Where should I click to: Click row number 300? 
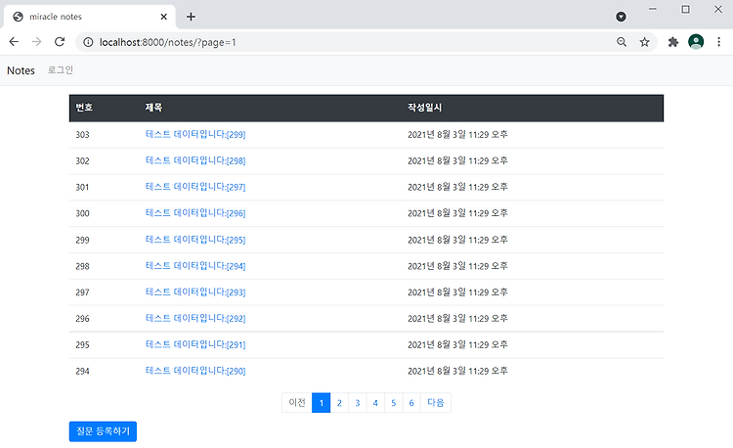tap(82, 213)
